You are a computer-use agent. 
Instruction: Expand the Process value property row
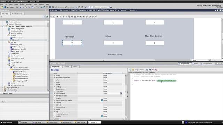point(54,93)
